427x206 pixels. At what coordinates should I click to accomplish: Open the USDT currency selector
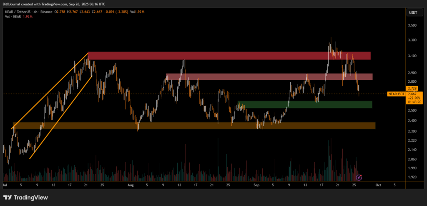click(412, 13)
